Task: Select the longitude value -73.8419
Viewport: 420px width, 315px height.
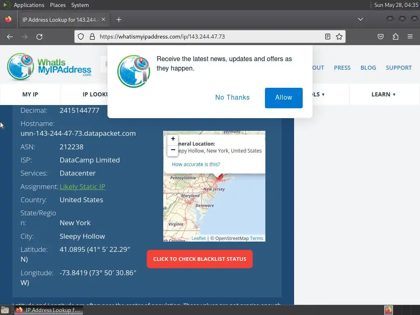Action: click(x=73, y=273)
